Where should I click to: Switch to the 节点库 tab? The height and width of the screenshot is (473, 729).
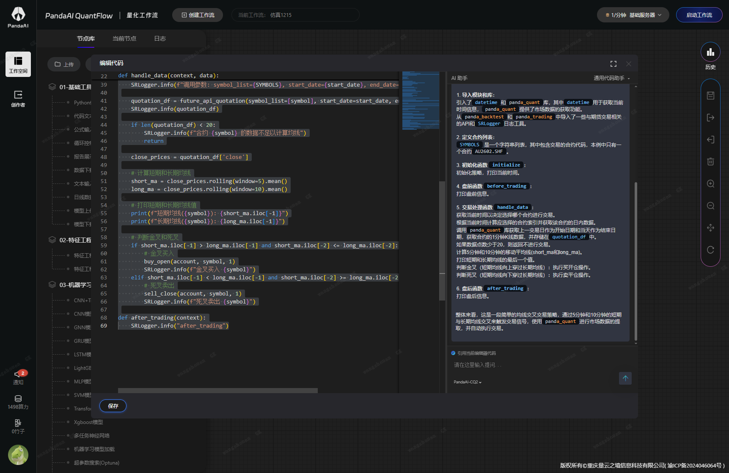(x=86, y=38)
